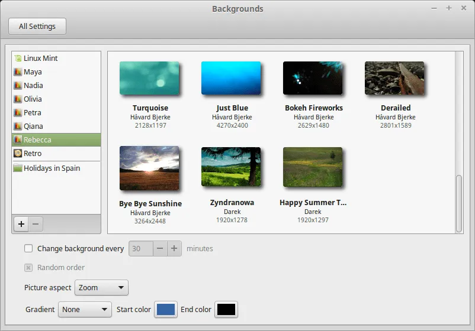The width and height of the screenshot is (475, 331).
Task: Toggle the Random order checkbox
Action: coord(28,268)
